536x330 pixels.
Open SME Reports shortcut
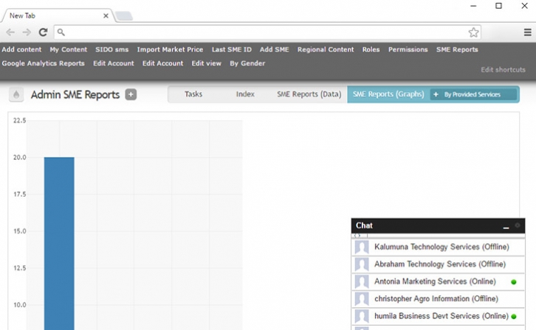click(457, 49)
